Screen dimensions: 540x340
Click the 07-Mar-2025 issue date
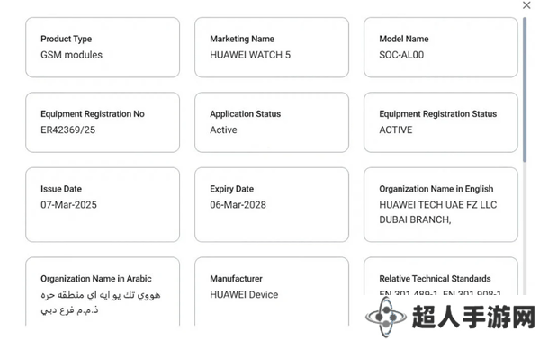[68, 205]
